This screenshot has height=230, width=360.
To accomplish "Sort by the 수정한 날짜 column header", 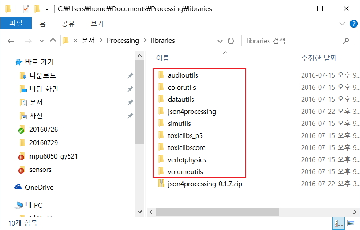I will 319,58.
